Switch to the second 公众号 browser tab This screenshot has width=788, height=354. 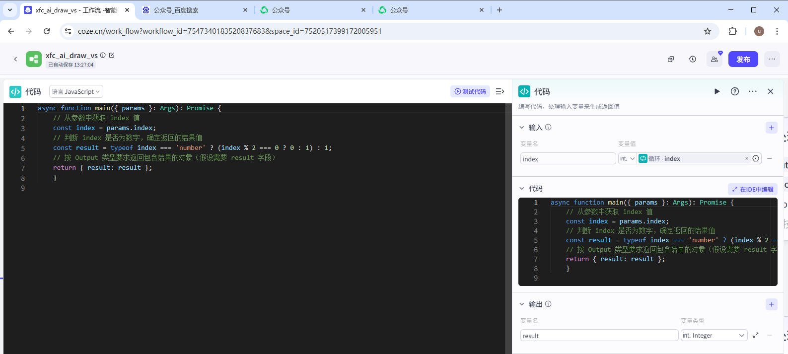[313, 10]
